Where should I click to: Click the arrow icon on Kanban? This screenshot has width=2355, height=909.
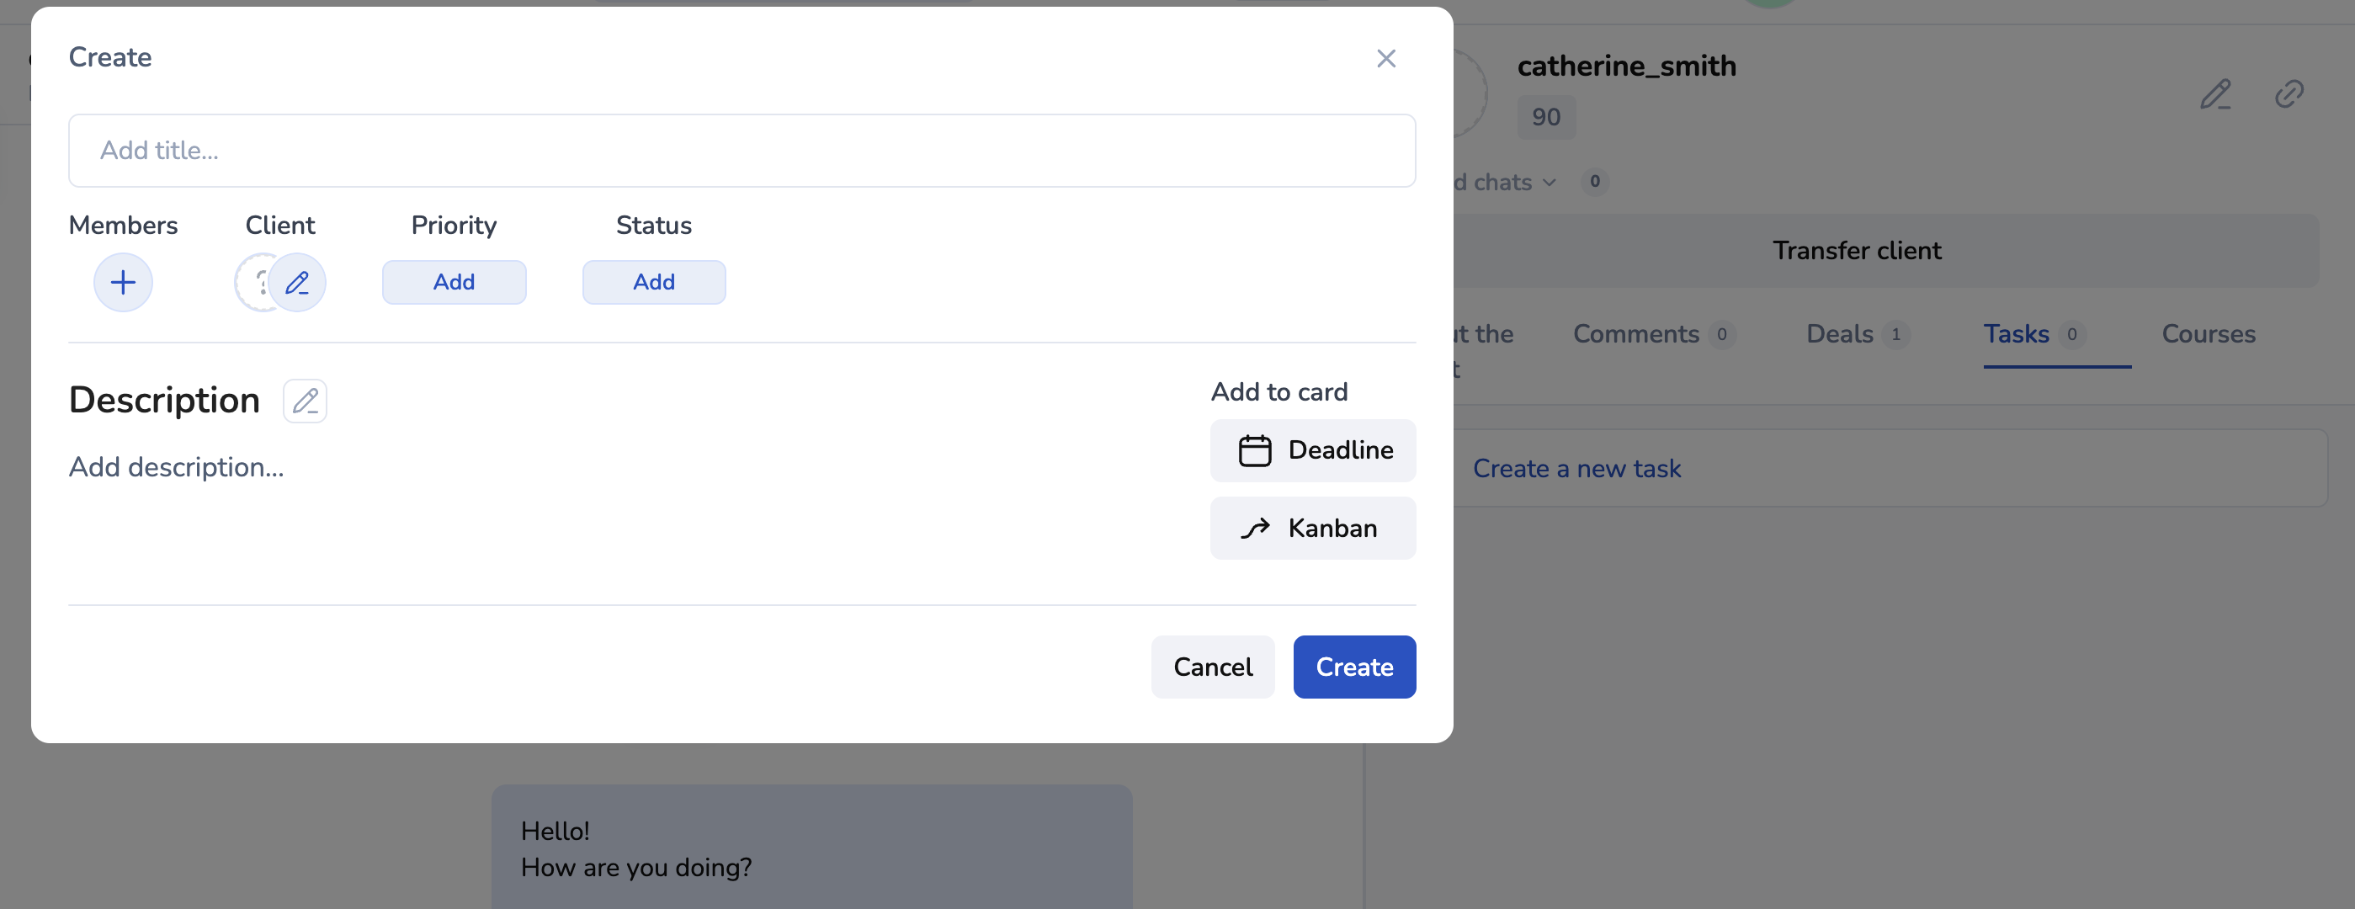(x=1254, y=529)
